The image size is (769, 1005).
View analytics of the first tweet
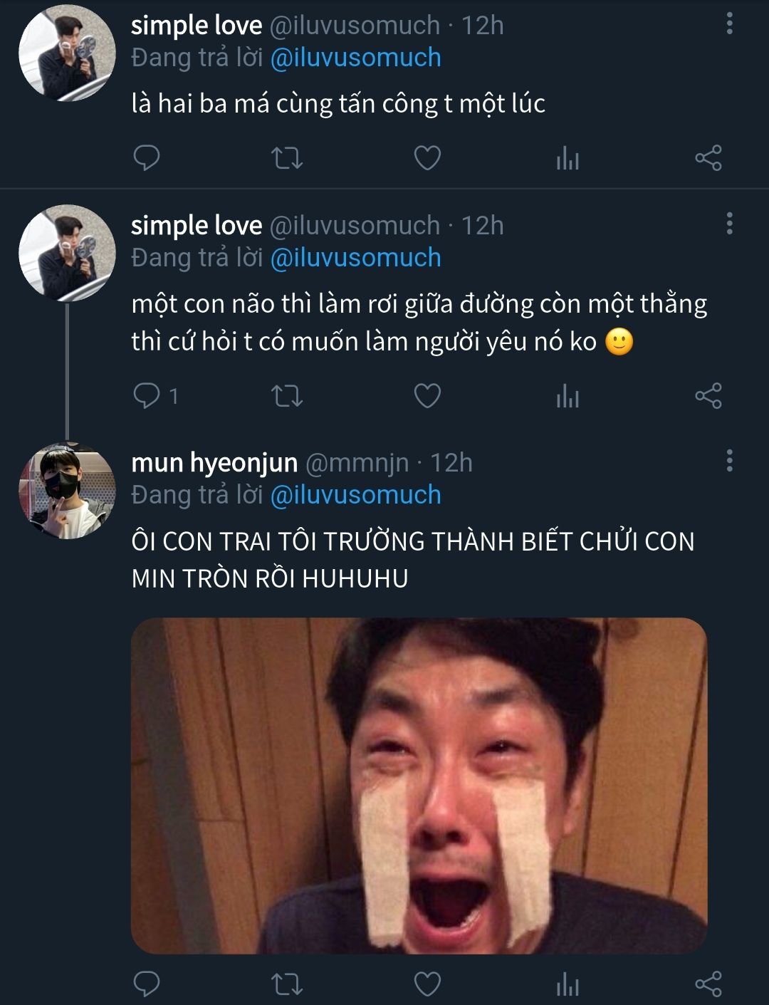point(567,158)
